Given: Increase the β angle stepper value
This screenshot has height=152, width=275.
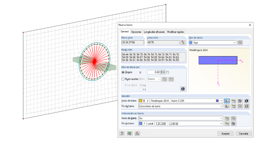Looking at the screenshot, I should coord(161,71).
